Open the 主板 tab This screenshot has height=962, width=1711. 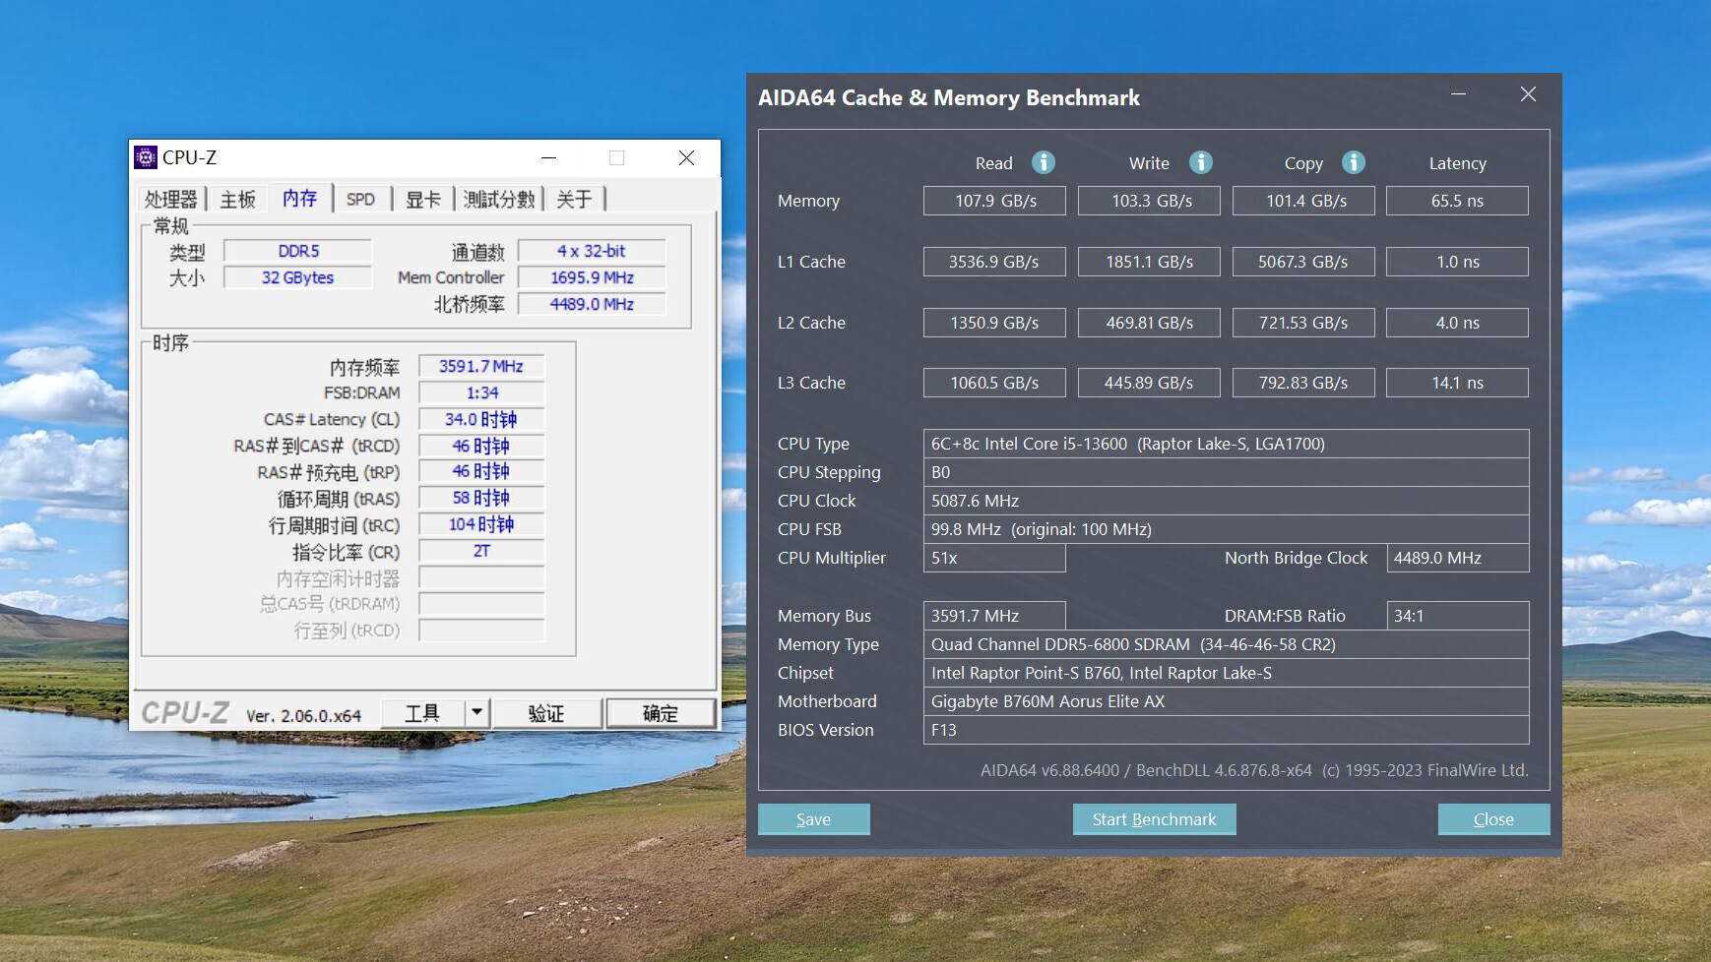coord(237,200)
